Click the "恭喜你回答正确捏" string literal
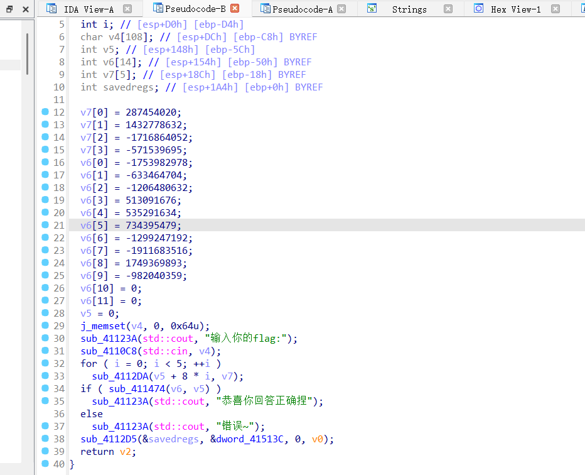The height and width of the screenshot is (475, 585). pyautogui.click(x=264, y=401)
